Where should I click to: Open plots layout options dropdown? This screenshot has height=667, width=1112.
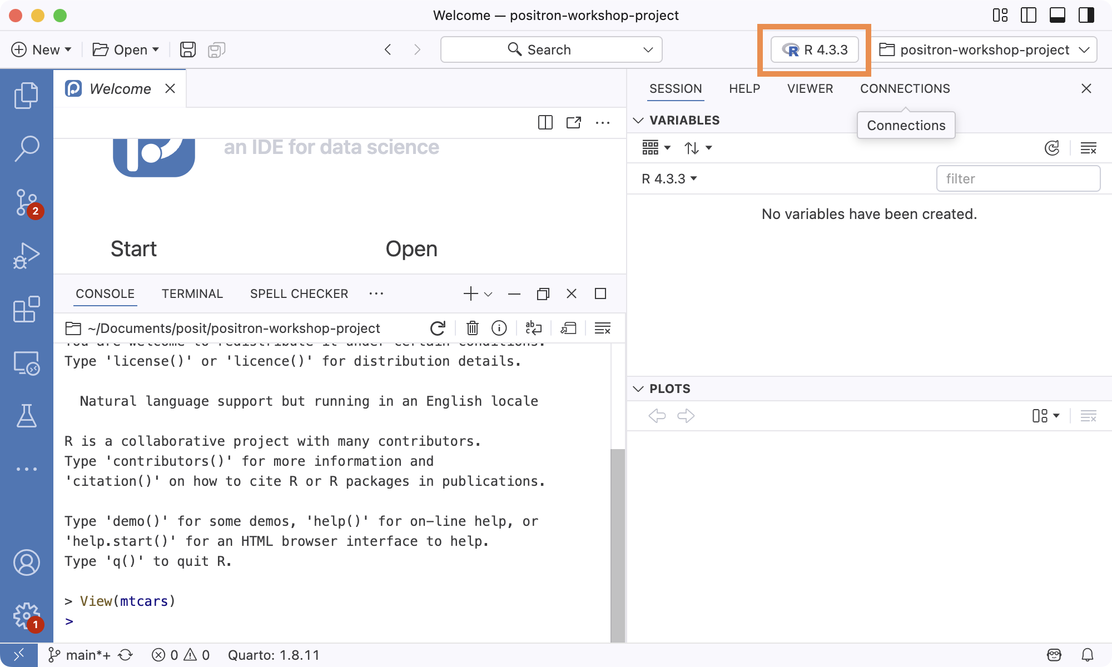[x=1046, y=416]
